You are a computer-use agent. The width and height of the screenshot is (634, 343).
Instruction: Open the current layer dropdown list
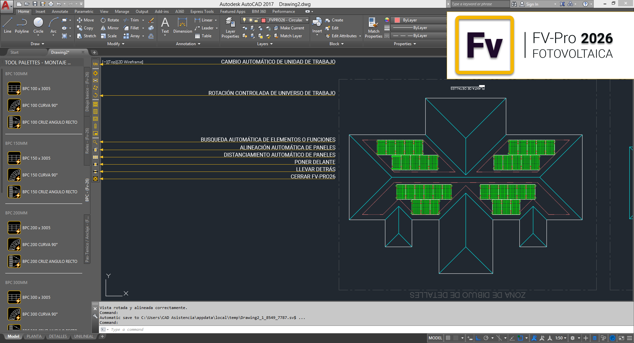307,20
